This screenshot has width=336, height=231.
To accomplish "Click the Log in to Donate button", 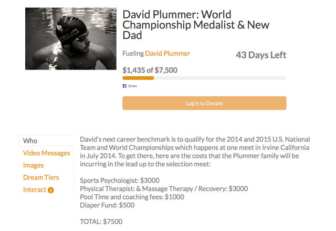I will click(204, 103).
